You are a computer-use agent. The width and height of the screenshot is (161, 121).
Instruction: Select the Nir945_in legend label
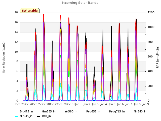26,116
